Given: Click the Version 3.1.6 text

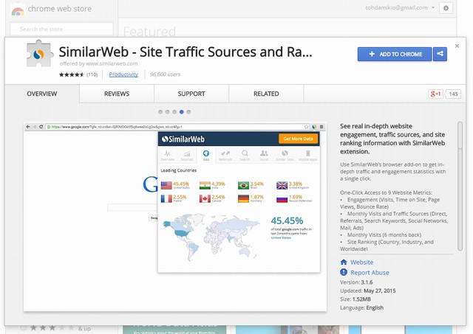Looking at the screenshot, I should (356, 282).
